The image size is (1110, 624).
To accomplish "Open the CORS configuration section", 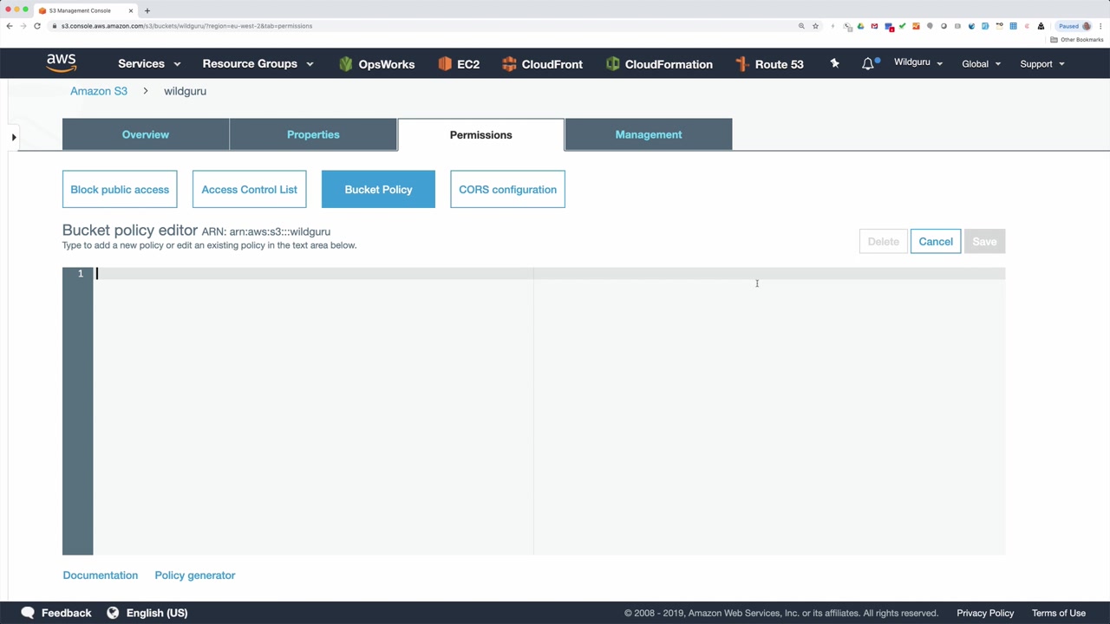I will 507,190.
